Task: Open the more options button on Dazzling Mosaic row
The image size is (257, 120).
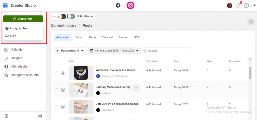Action: click(x=136, y=88)
